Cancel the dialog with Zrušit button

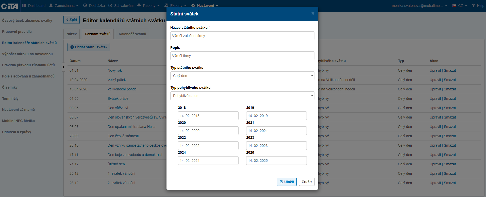307,182
